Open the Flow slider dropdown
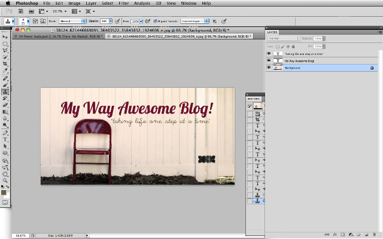Viewport: 383px width, 239px height. (x=141, y=22)
